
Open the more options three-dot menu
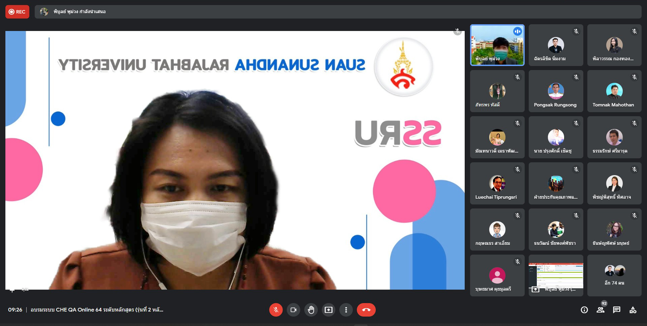(x=346, y=310)
